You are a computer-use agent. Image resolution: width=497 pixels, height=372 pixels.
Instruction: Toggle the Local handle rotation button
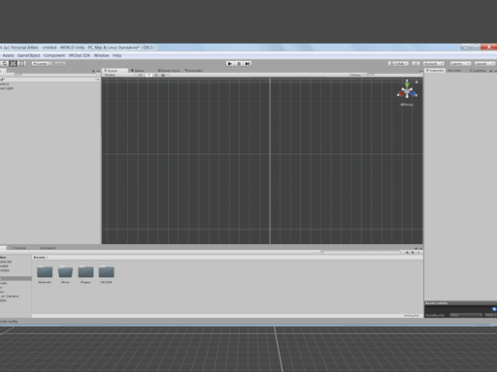(x=57, y=64)
